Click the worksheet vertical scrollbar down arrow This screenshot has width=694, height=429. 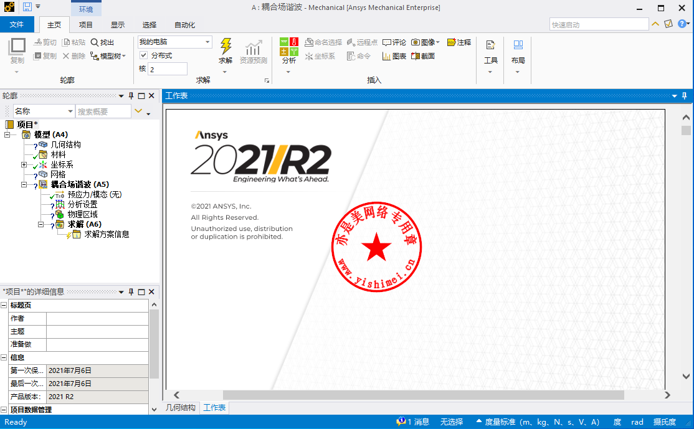(x=686, y=376)
